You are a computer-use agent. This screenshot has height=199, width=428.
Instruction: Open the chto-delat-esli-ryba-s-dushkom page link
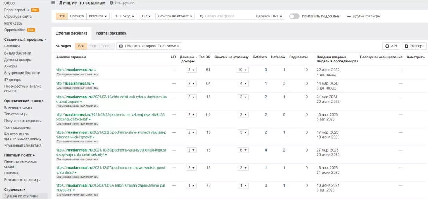click(111, 99)
